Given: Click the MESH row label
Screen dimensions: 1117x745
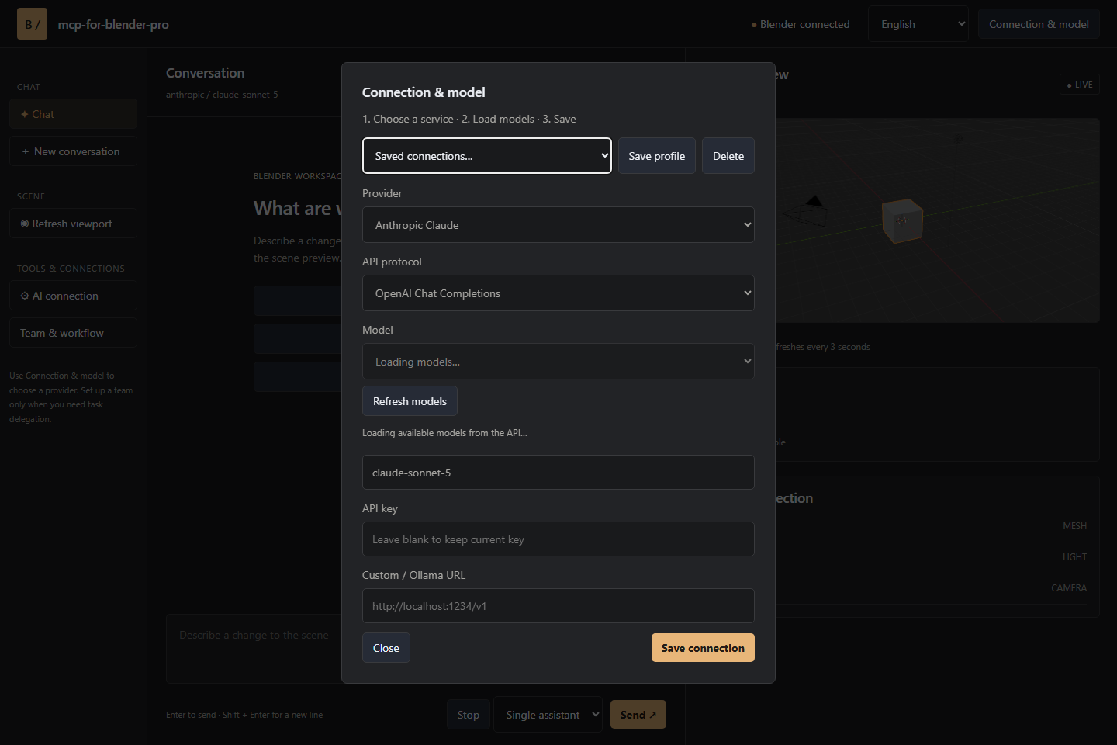Looking at the screenshot, I should [x=1074, y=526].
